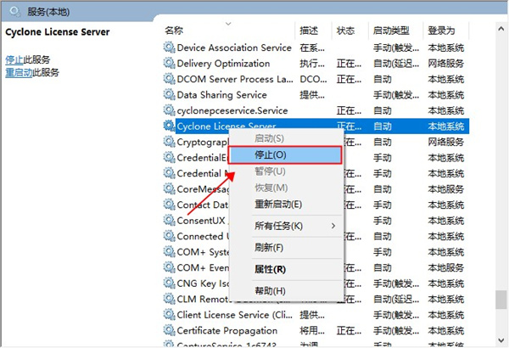The width and height of the screenshot is (509, 348).
Task: Click the 停止 link in the left panel
Action: pos(14,59)
